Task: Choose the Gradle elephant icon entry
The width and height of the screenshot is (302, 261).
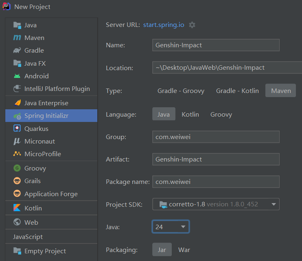Action: pos(17,51)
